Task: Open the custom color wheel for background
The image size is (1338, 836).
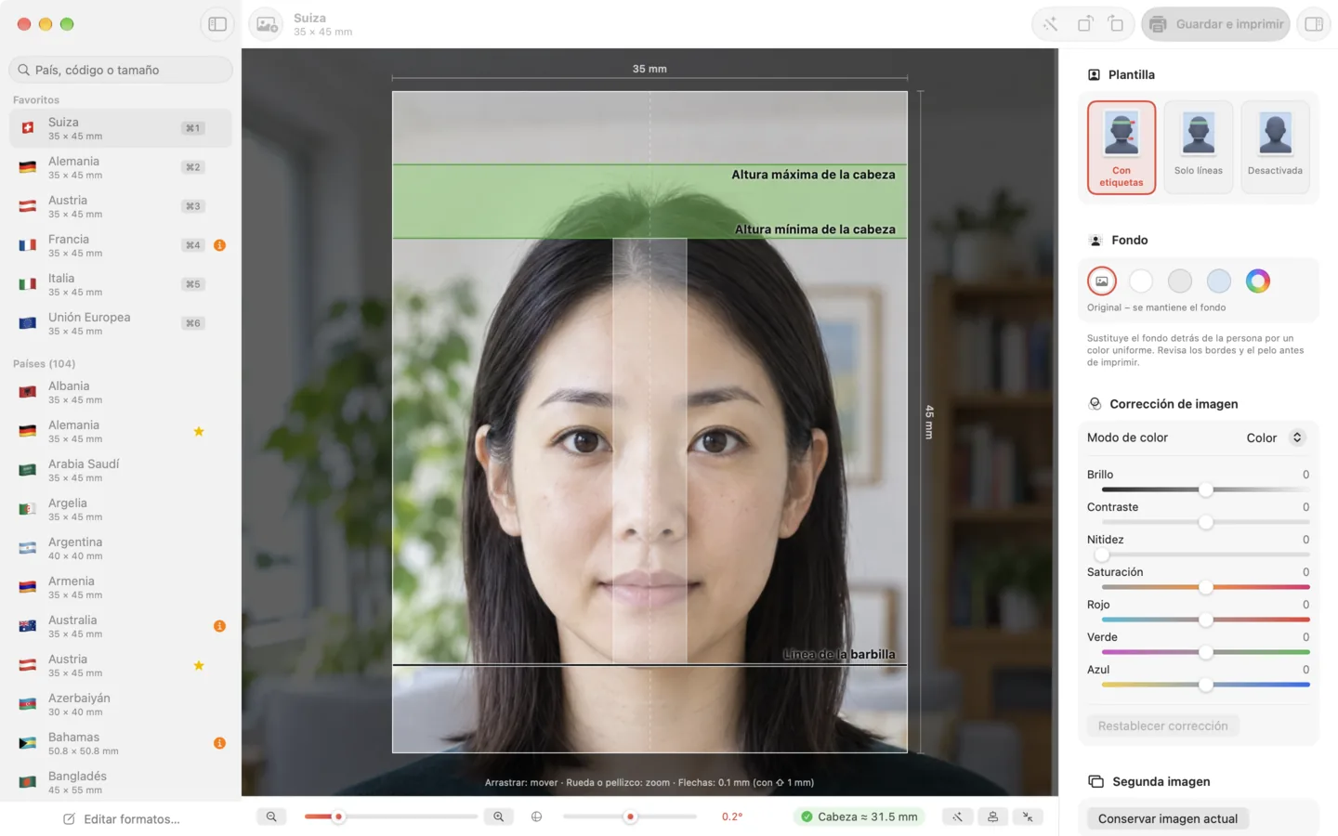Action: point(1257,281)
